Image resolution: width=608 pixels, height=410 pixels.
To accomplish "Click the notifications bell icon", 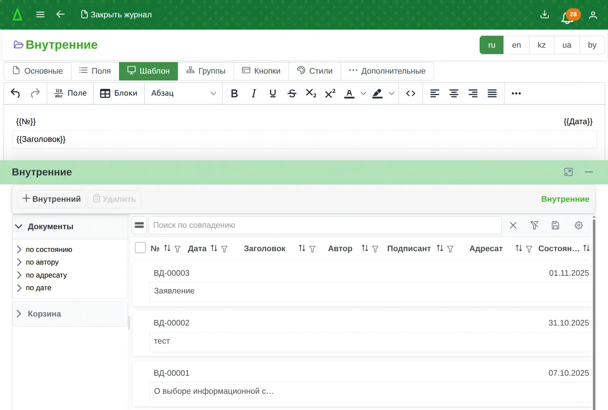I will [x=567, y=17].
